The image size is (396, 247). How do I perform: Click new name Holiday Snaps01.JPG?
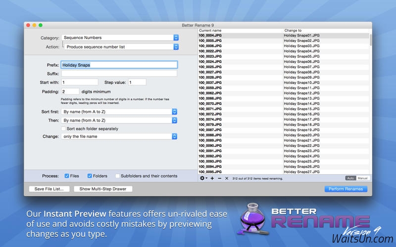(x=301, y=36)
